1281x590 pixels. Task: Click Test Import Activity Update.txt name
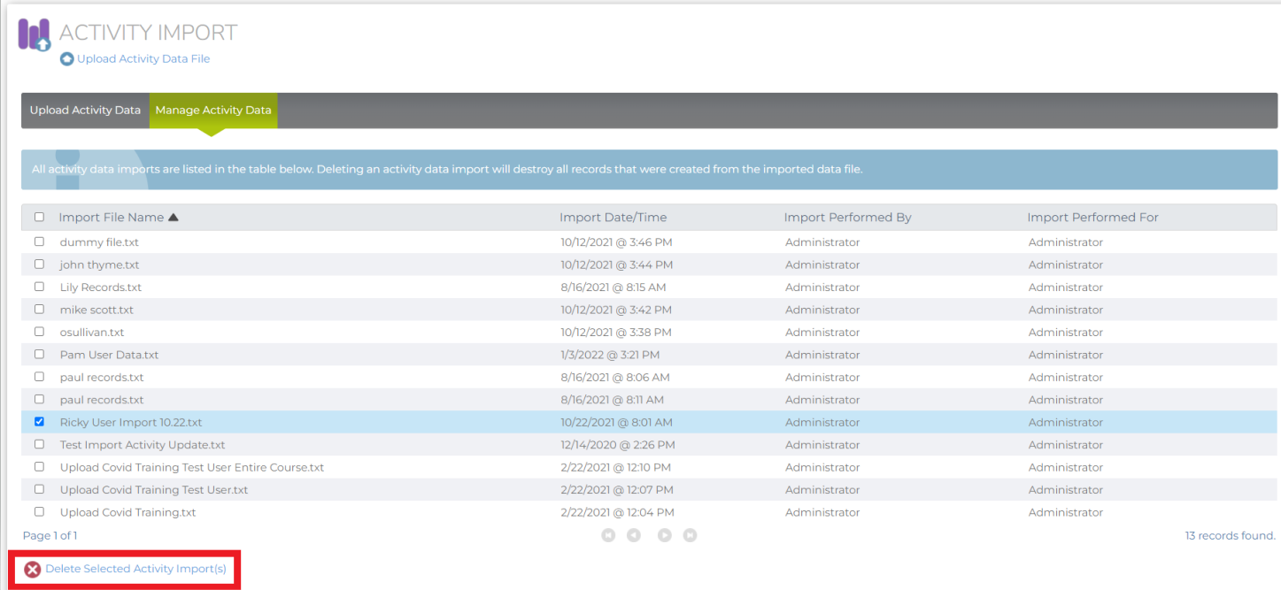pyautogui.click(x=143, y=445)
